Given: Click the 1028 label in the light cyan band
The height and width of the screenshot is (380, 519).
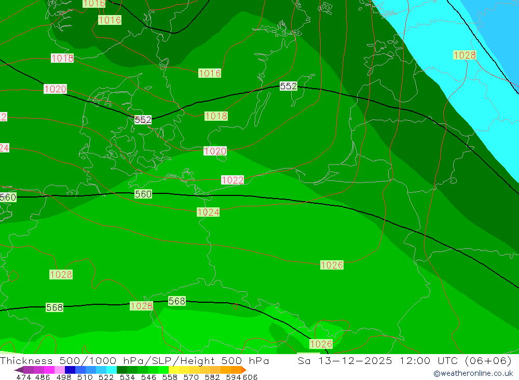Looking at the screenshot, I should point(465,55).
